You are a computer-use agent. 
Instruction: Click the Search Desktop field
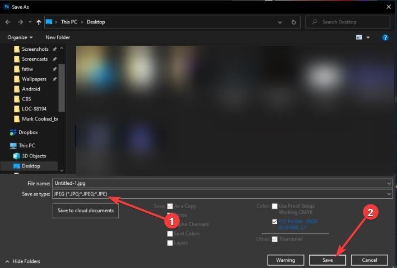(x=348, y=22)
